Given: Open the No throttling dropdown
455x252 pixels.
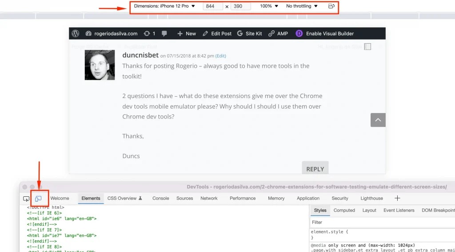Looking at the screenshot, I should (x=302, y=6).
